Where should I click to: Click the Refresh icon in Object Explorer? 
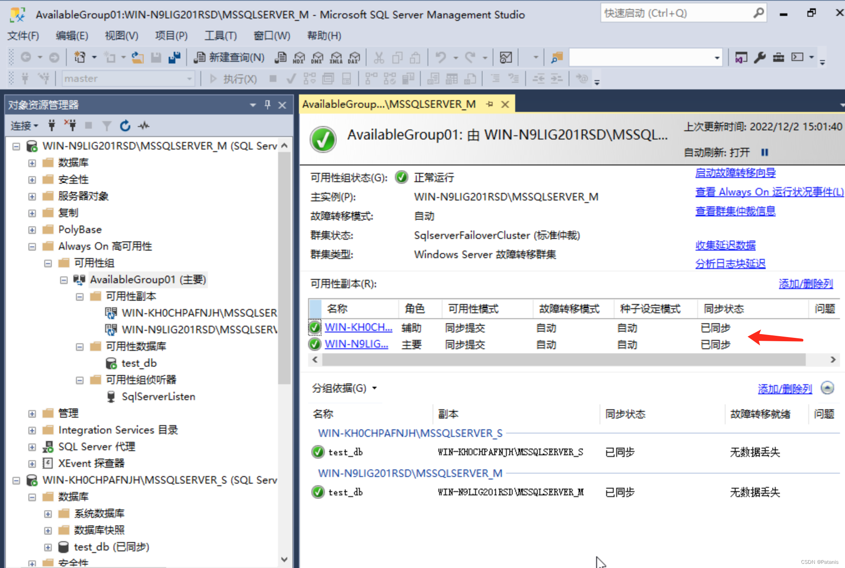(125, 125)
